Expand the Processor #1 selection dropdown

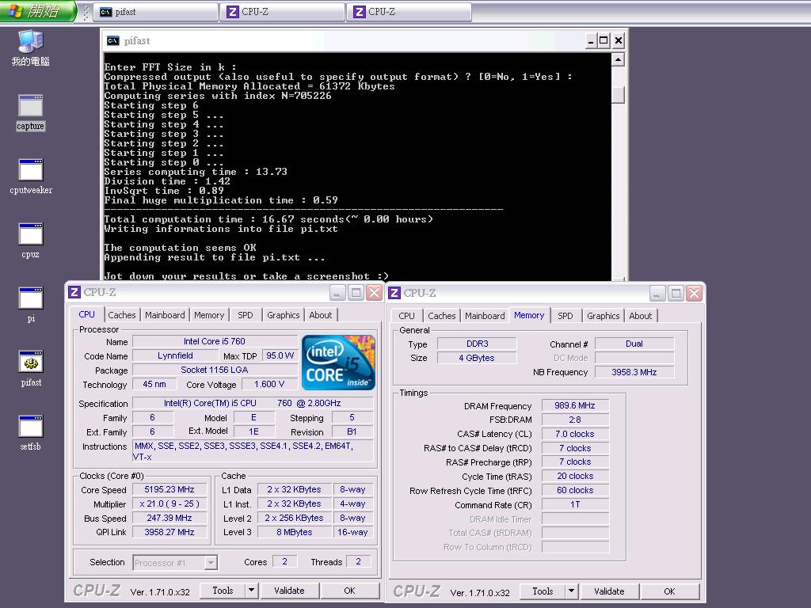pos(211,563)
